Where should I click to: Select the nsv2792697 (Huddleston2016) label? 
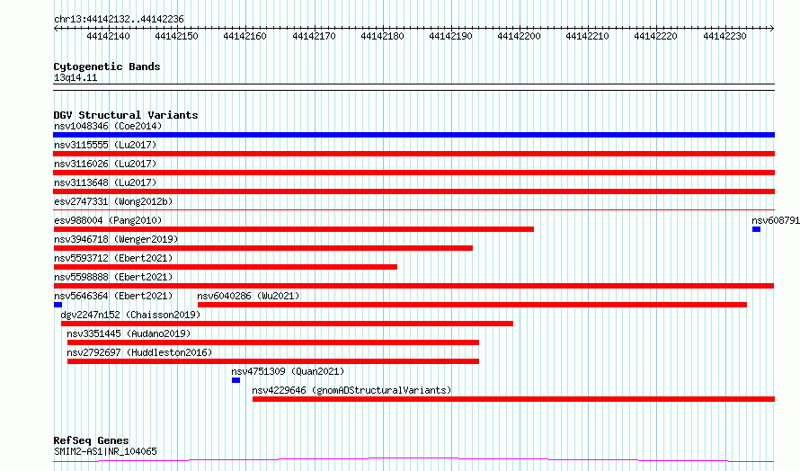tap(139, 352)
